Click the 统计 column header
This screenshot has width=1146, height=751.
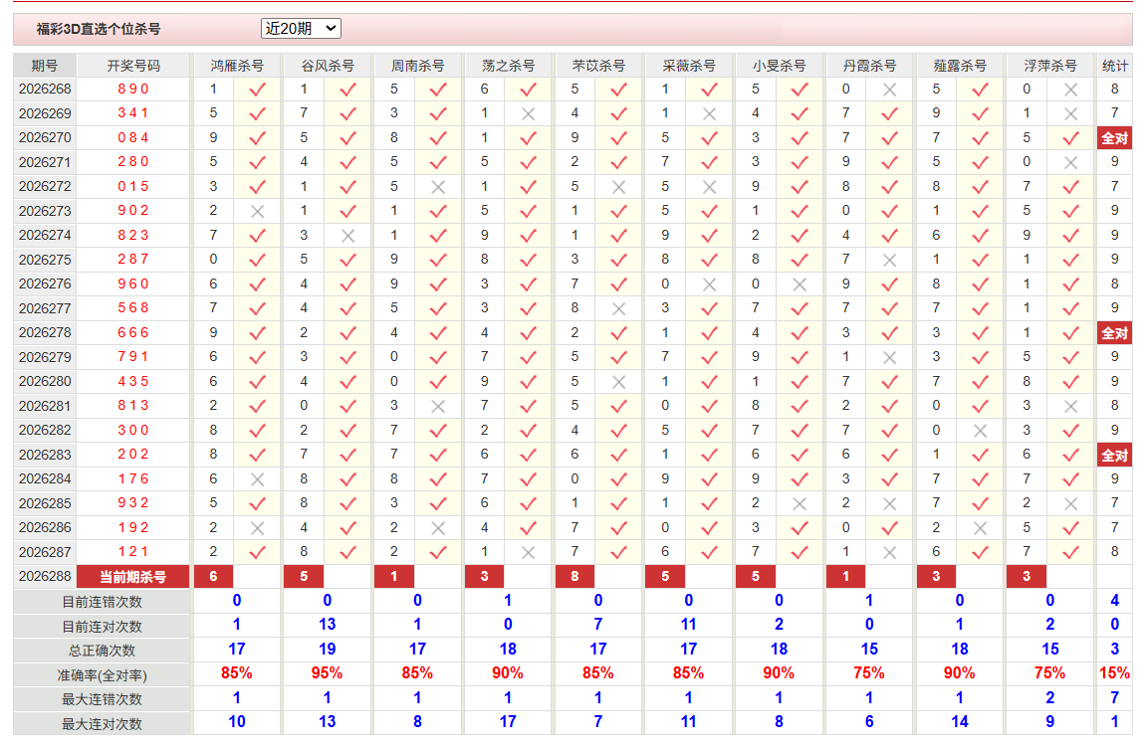pyautogui.click(x=1114, y=66)
